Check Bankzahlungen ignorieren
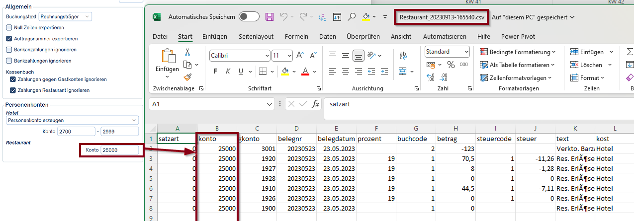Image resolution: width=634 pixels, height=221 pixels. pyautogui.click(x=9, y=61)
